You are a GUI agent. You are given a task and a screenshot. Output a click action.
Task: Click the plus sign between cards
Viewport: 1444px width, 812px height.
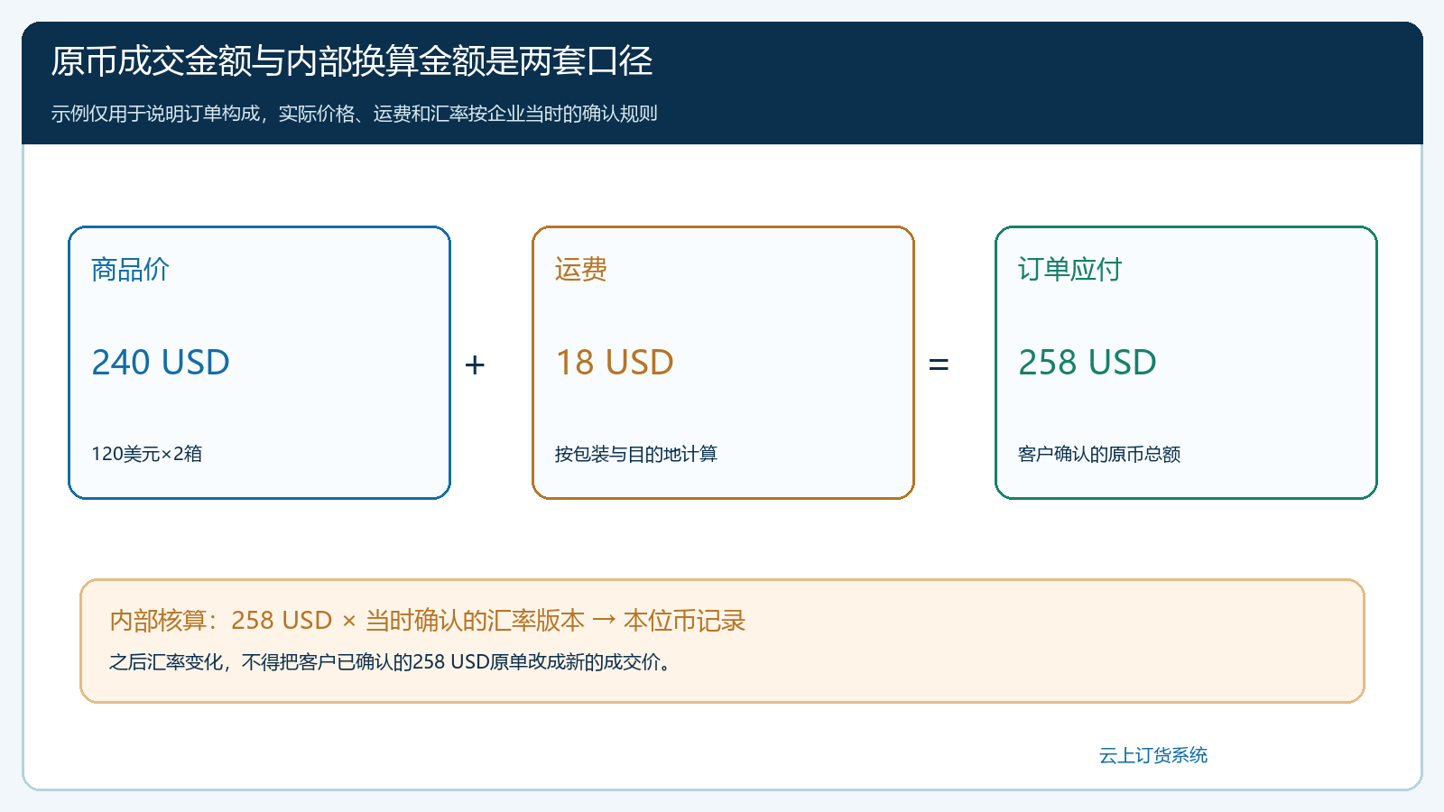coord(475,364)
